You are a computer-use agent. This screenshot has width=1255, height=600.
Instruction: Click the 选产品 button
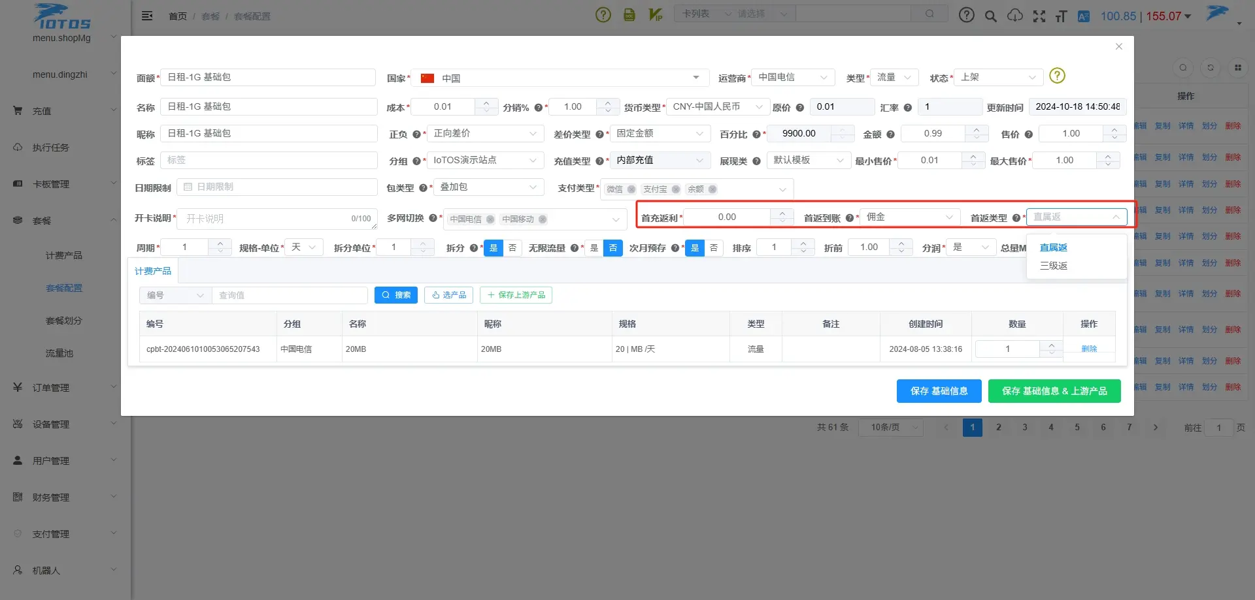[449, 295]
